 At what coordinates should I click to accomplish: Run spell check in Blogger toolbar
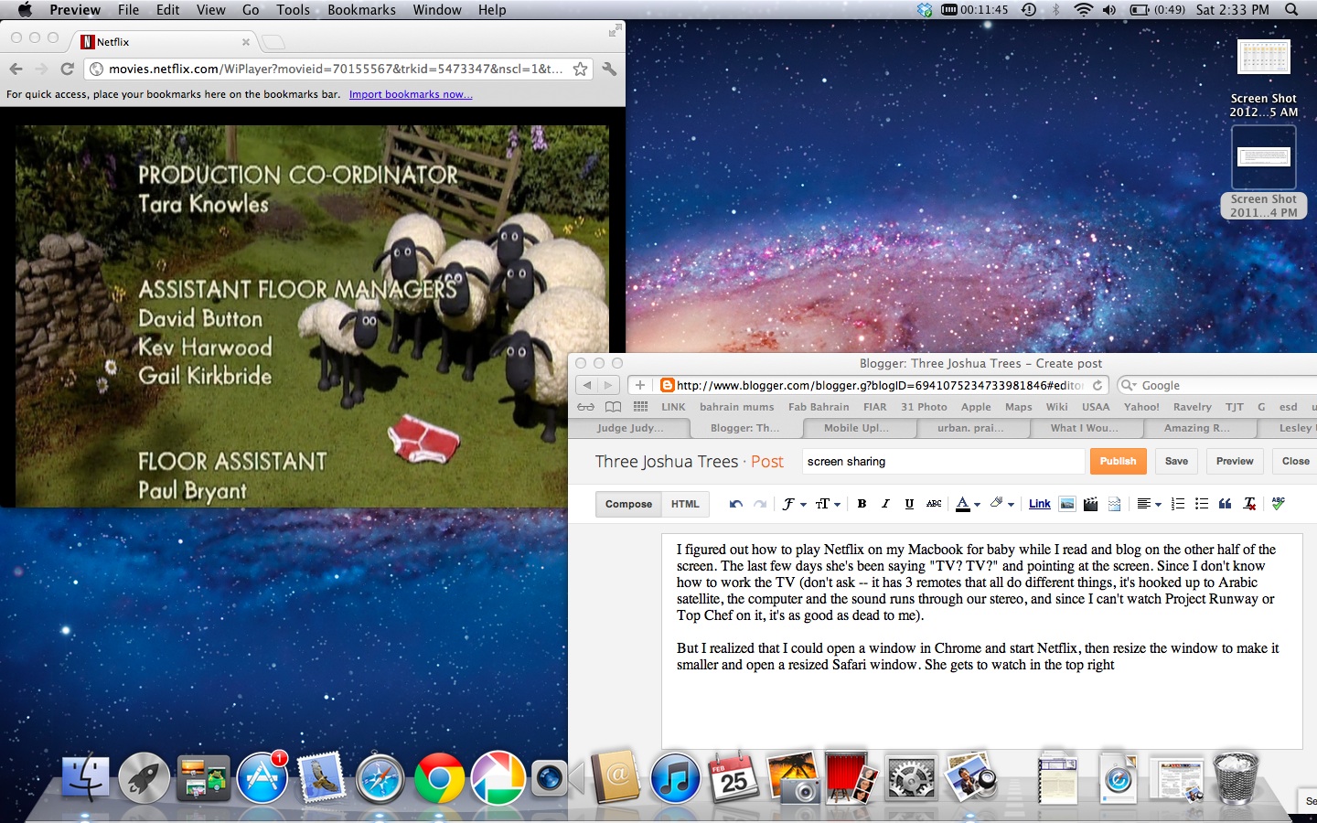1278,503
